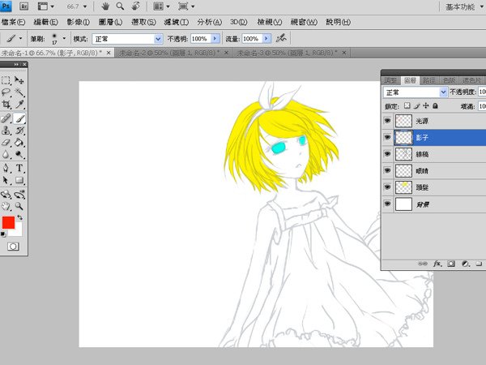This screenshot has width=486, height=365.
Task: Hide the 眼睛 layer
Action: click(387, 170)
